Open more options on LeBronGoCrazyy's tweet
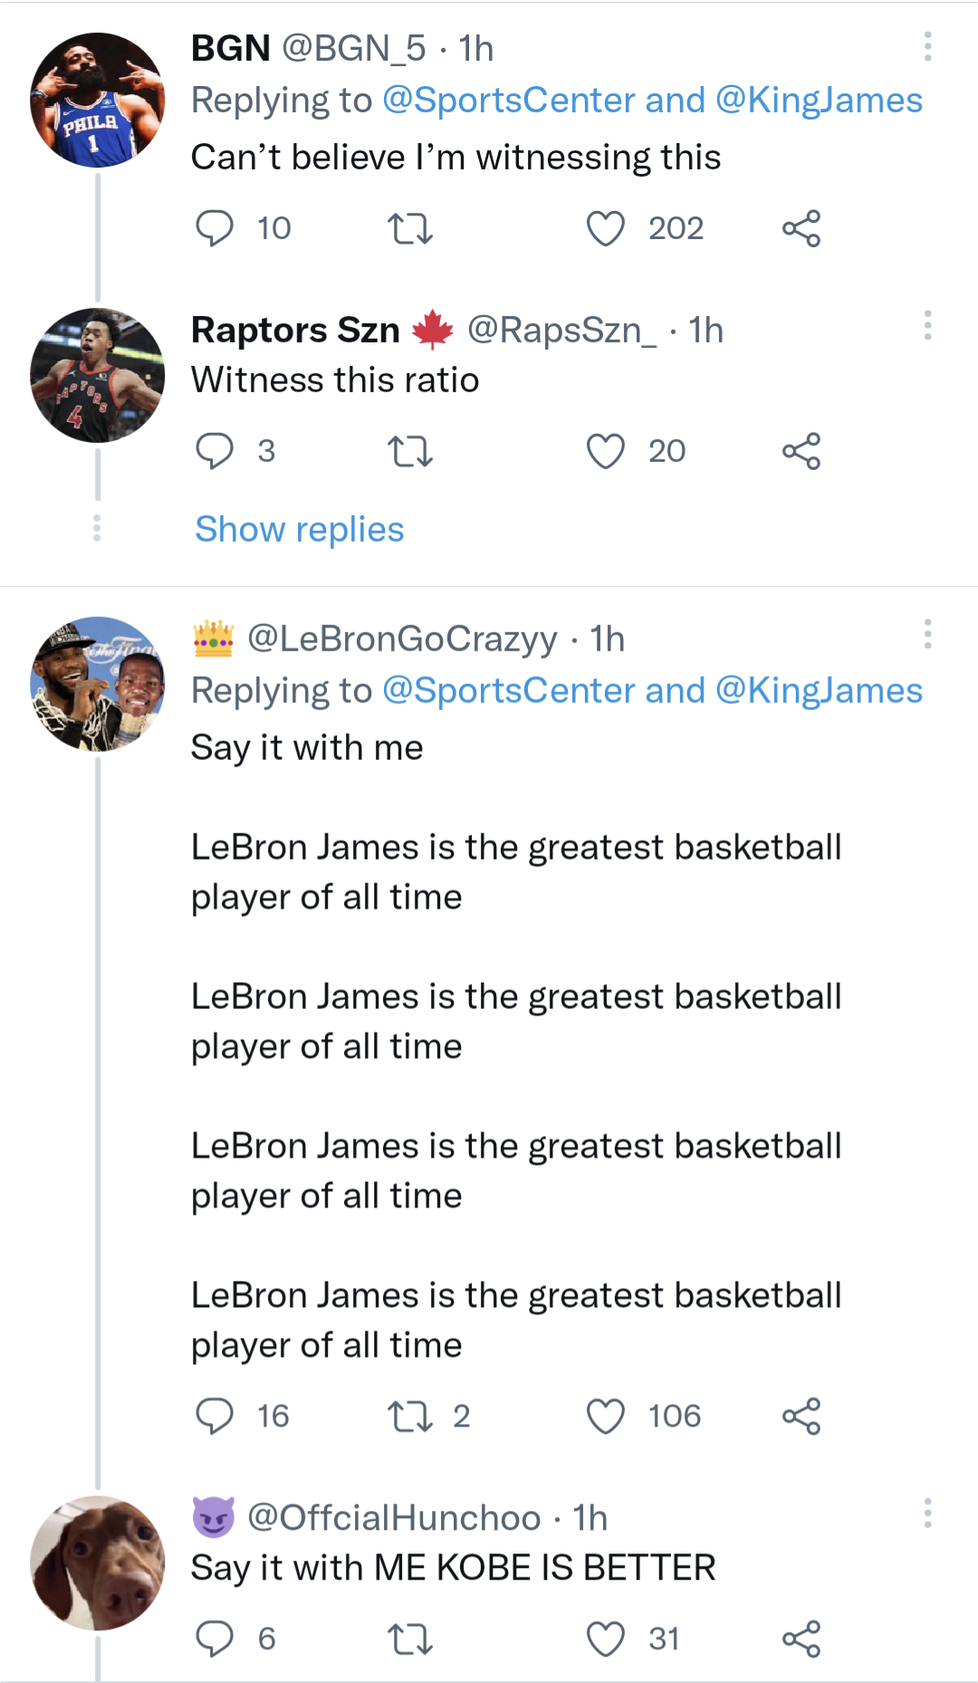 927,634
